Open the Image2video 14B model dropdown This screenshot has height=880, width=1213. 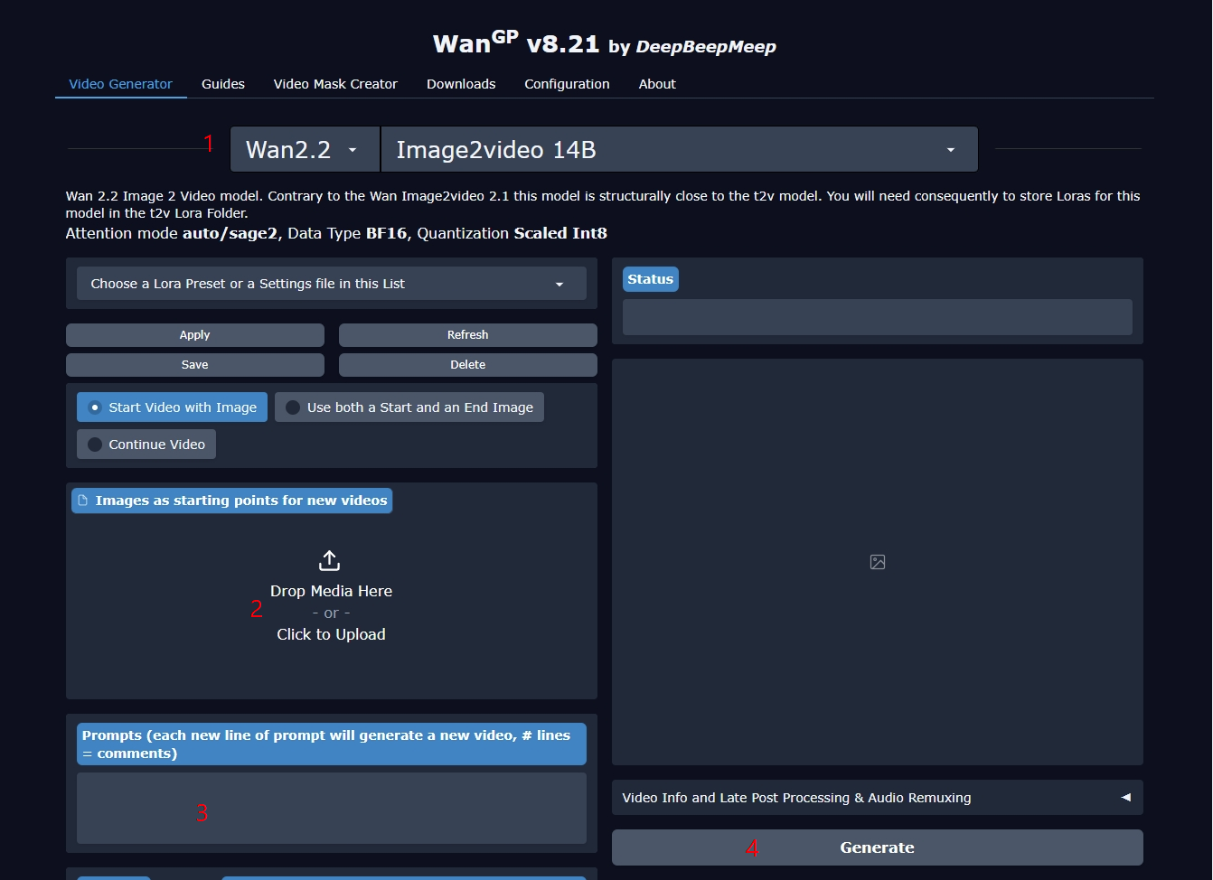click(678, 150)
